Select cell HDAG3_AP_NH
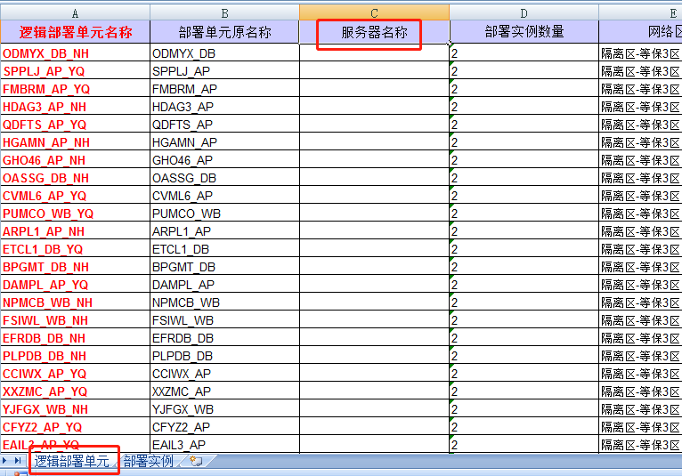The height and width of the screenshot is (476, 682). pos(76,107)
